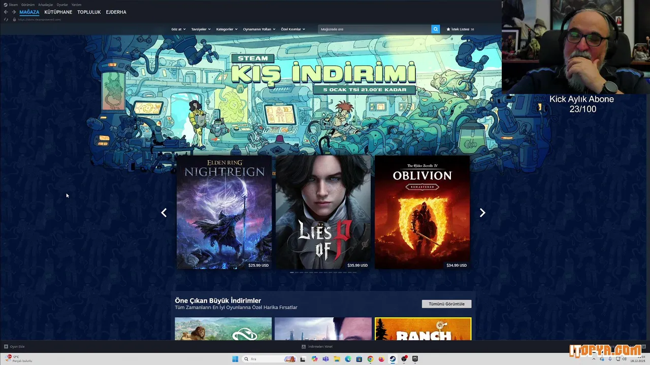Click the store URL address text
650x365 pixels.
[x=40, y=19]
